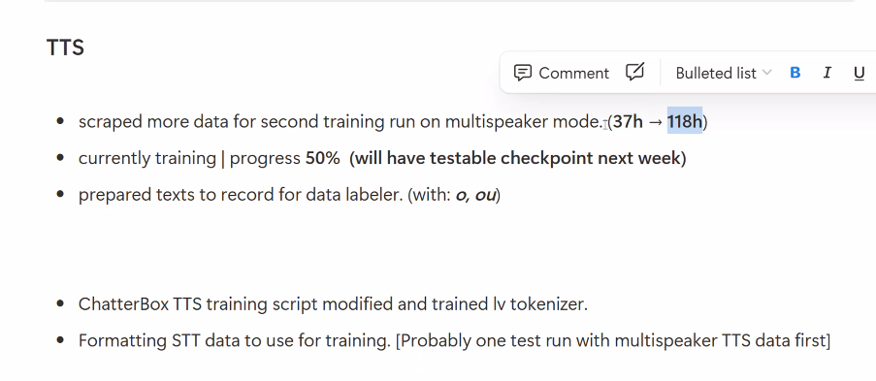Click the bold 50% progress value

[x=322, y=159]
